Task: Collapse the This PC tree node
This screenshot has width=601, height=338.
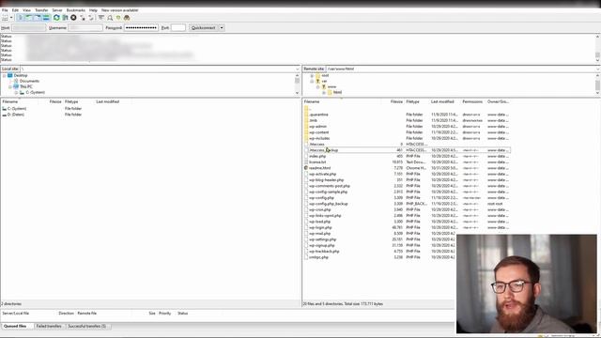Action: 10,87
